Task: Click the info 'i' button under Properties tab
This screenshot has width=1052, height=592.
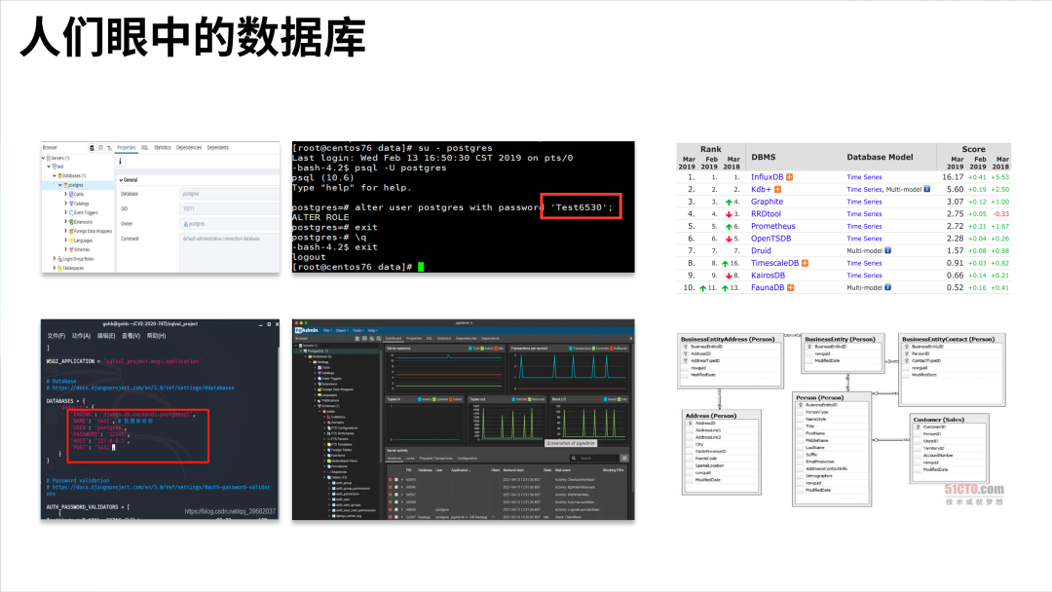Action: (121, 162)
